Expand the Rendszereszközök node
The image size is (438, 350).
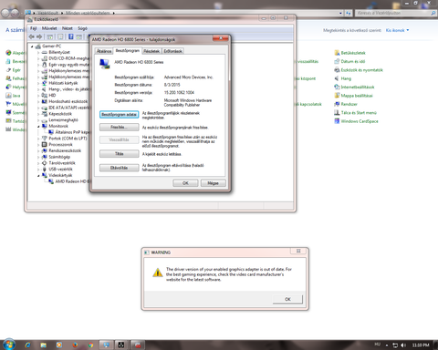point(38,150)
